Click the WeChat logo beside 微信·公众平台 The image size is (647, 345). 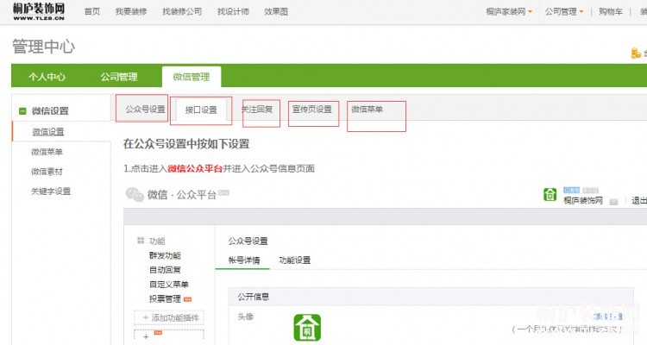[134, 194]
